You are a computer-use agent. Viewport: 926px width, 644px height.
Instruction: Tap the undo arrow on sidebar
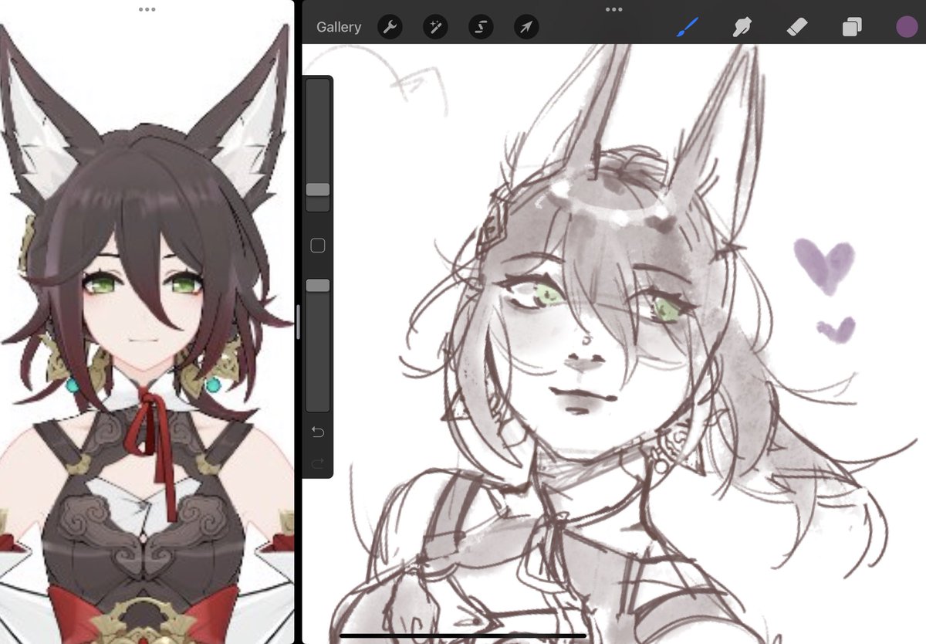point(317,431)
